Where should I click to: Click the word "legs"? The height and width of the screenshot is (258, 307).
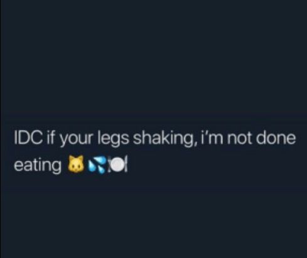[x=114, y=139]
